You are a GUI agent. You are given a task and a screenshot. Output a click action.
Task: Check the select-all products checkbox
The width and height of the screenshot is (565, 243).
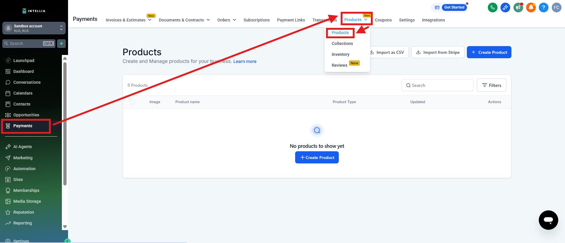pyautogui.click(x=133, y=102)
